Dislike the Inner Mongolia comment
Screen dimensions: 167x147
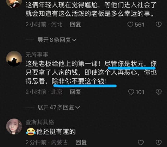(159, 143)
